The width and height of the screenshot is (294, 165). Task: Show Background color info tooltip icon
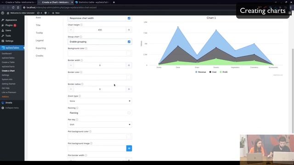point(86,49)
